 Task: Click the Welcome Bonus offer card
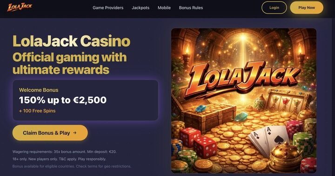tap(85, 100)
